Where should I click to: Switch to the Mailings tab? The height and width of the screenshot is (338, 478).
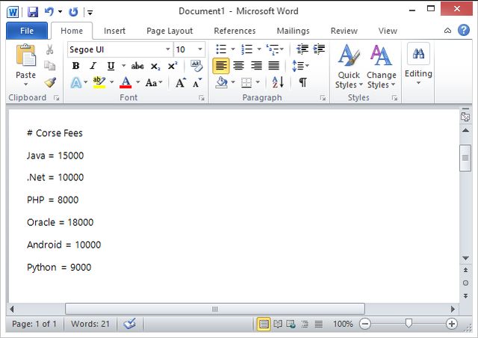[293, 31]
